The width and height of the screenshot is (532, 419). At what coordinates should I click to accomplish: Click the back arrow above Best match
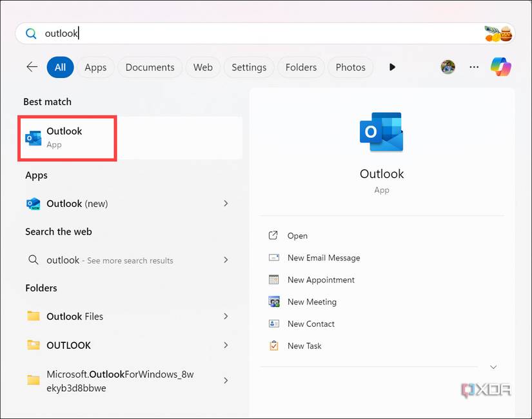(x=32, y=66)
